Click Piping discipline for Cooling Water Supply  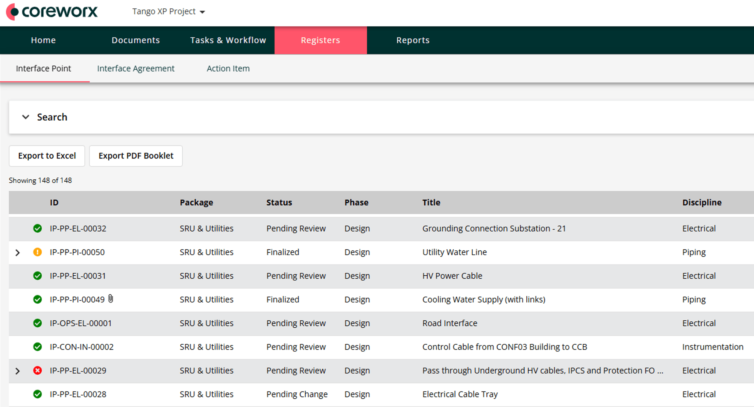pyautogui.click(x=694, y=299)
